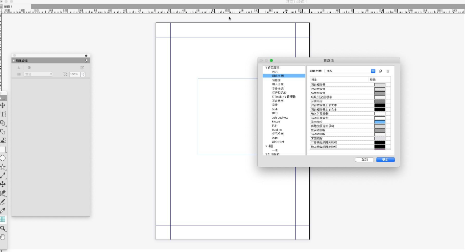Select the Oval Box tool
Image resolution: width=465 pixels, height=252 pixels.
pos(3,158)
